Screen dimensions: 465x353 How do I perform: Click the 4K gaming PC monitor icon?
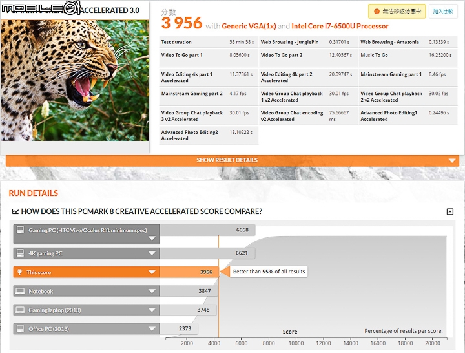pos(20,253)
